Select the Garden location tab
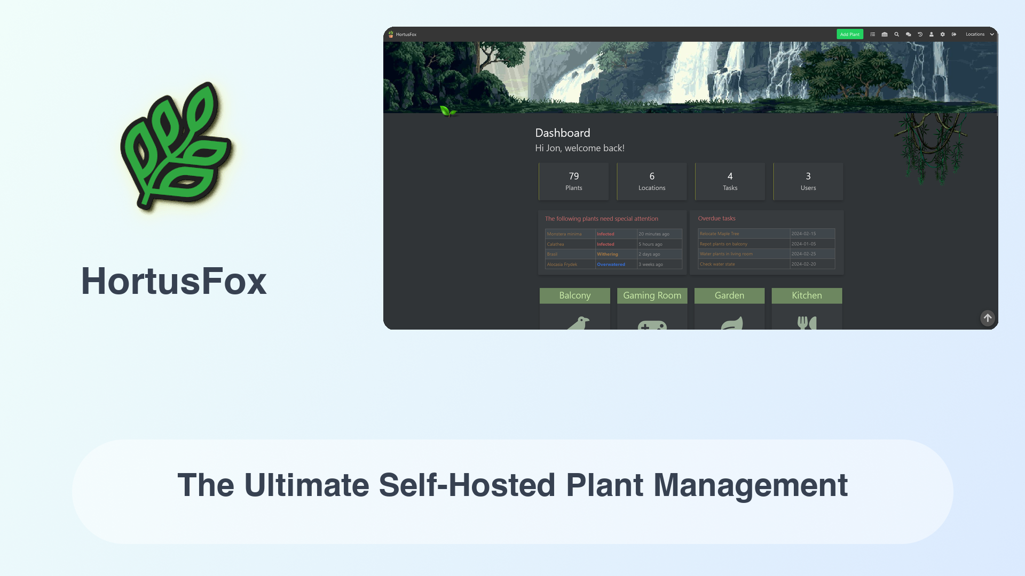The width and height of the screenshot is (1025, 576). tap(729, 295)
